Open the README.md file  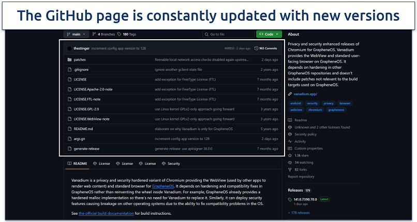pyautogui.click(x=83, y=129)
